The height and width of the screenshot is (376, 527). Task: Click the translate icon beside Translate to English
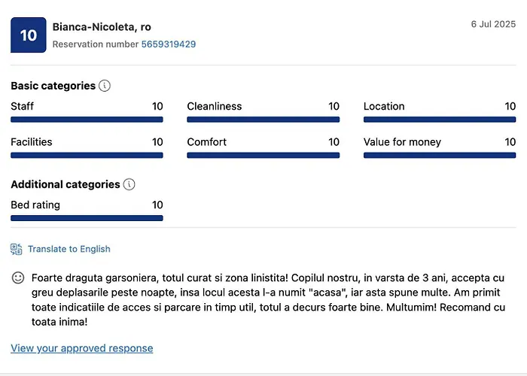(17, 249)
